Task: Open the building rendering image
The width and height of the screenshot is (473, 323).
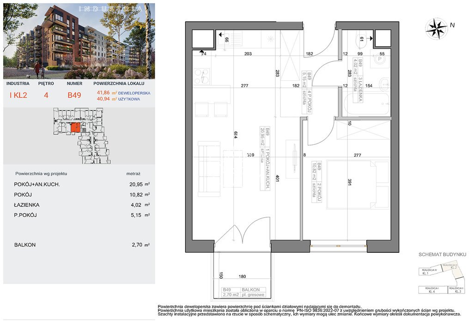Action: [x=79, y=42]
